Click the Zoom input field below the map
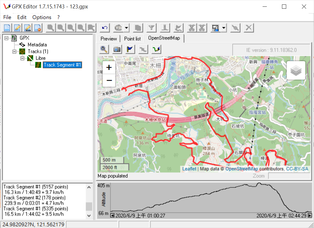Viewport: 314px width, 228px height. pos(289,176)
